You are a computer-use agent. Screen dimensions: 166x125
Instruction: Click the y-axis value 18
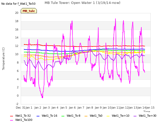17,21
